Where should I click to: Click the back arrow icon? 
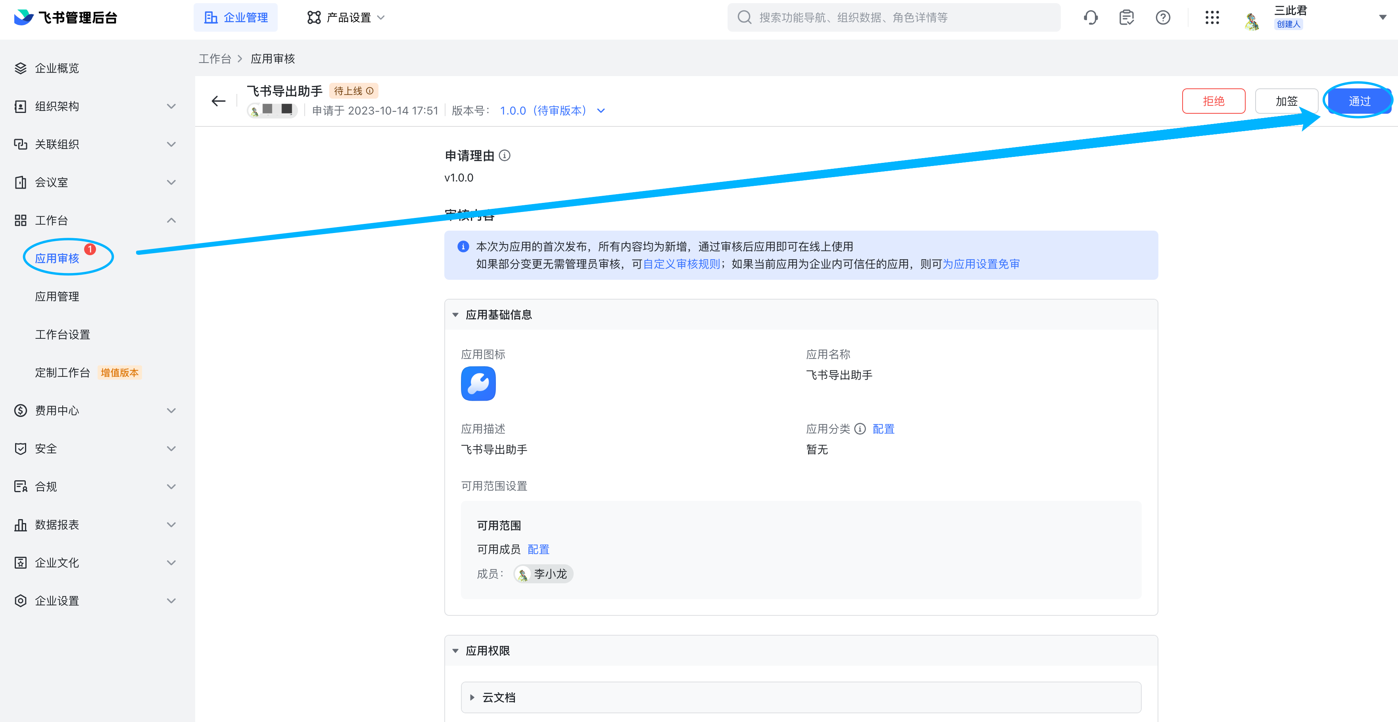pos(218,101)
